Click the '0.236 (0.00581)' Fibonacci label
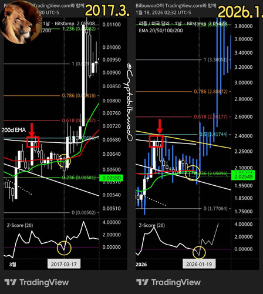The image size is (263, 294). point(79,178)
